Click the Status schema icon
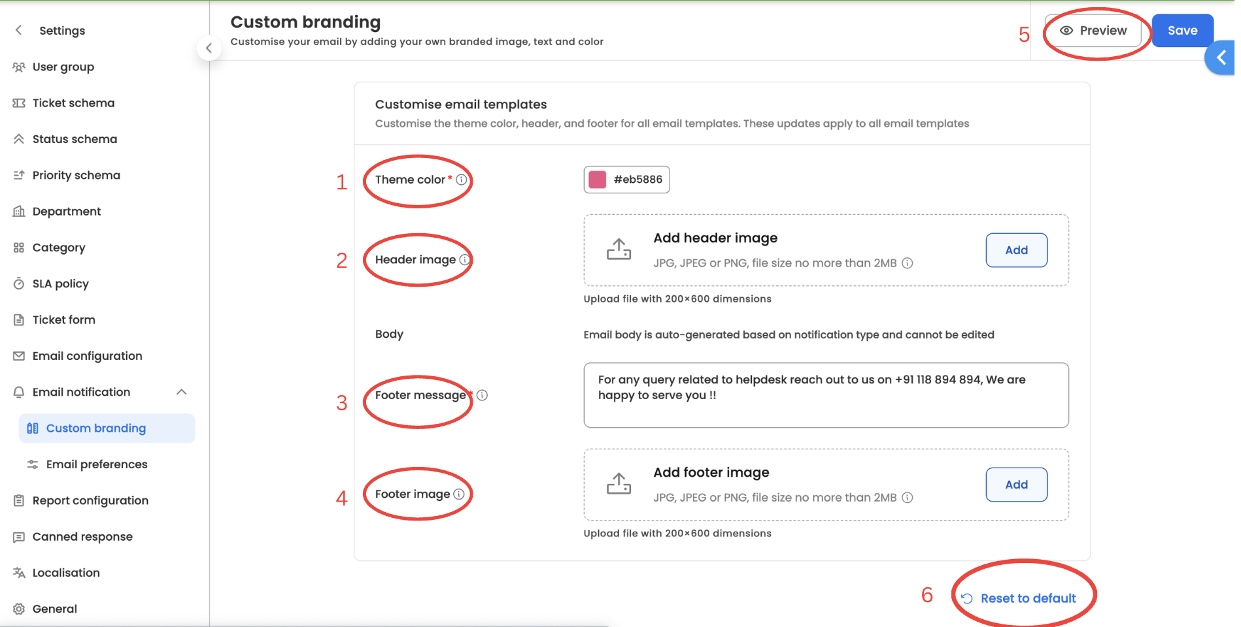Viewport: 1241px width, 627px height. click(19, 139)
